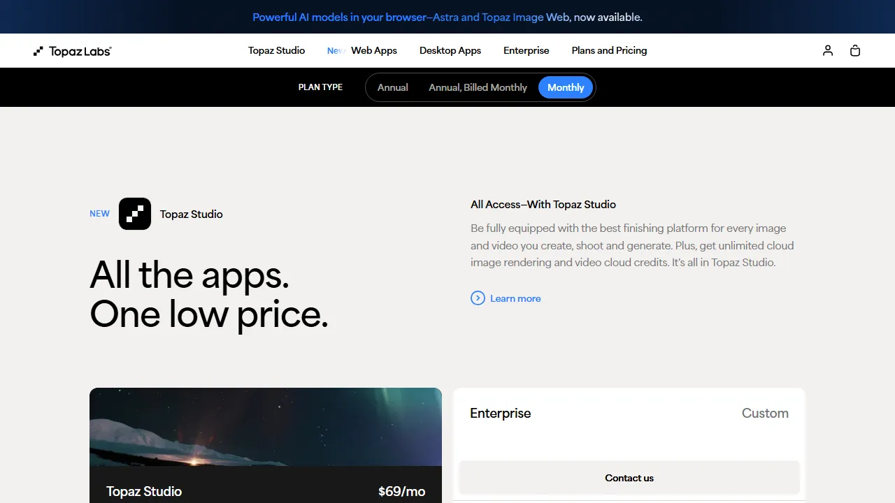The height and width of the screenshot is (503, 895).
Task: Open the Desktop Apps nav menu
Action: [450, 50]
